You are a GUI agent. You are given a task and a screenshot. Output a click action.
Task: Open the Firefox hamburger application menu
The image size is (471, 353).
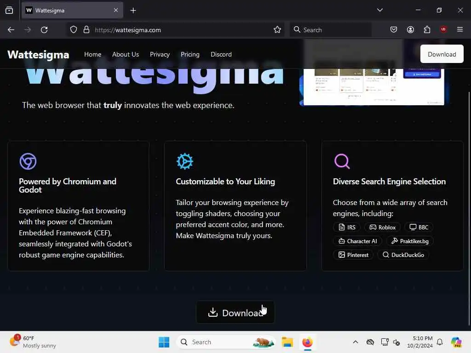460,29
